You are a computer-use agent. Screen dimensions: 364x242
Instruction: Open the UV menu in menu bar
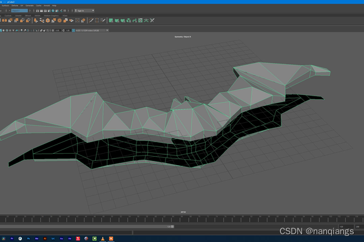22,5
